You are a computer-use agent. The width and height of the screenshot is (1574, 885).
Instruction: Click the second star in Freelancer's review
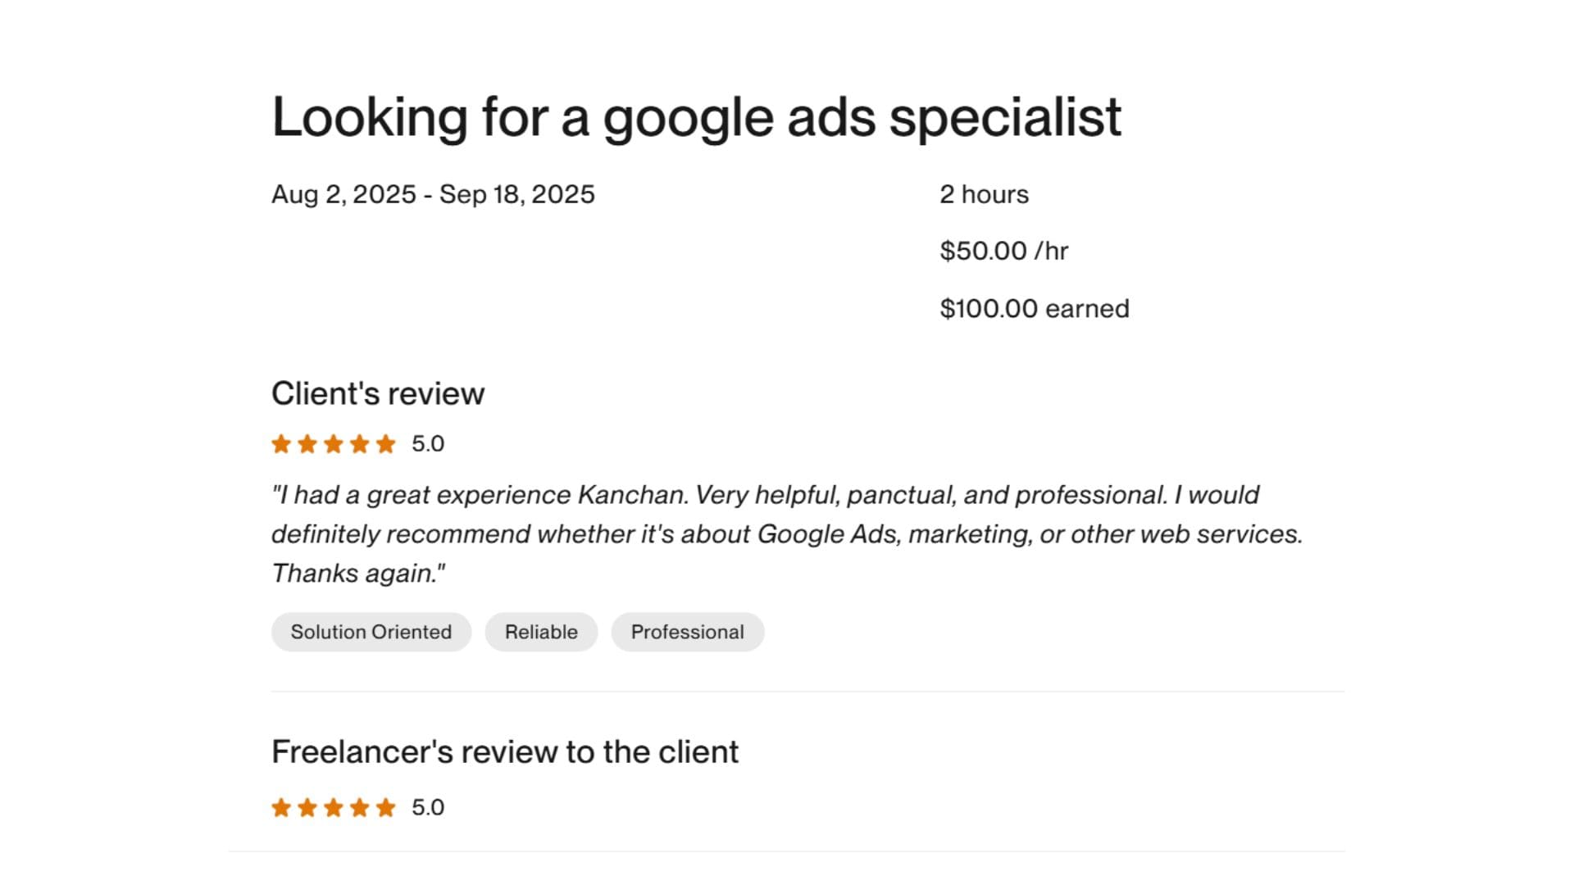[x=307, y=808]
